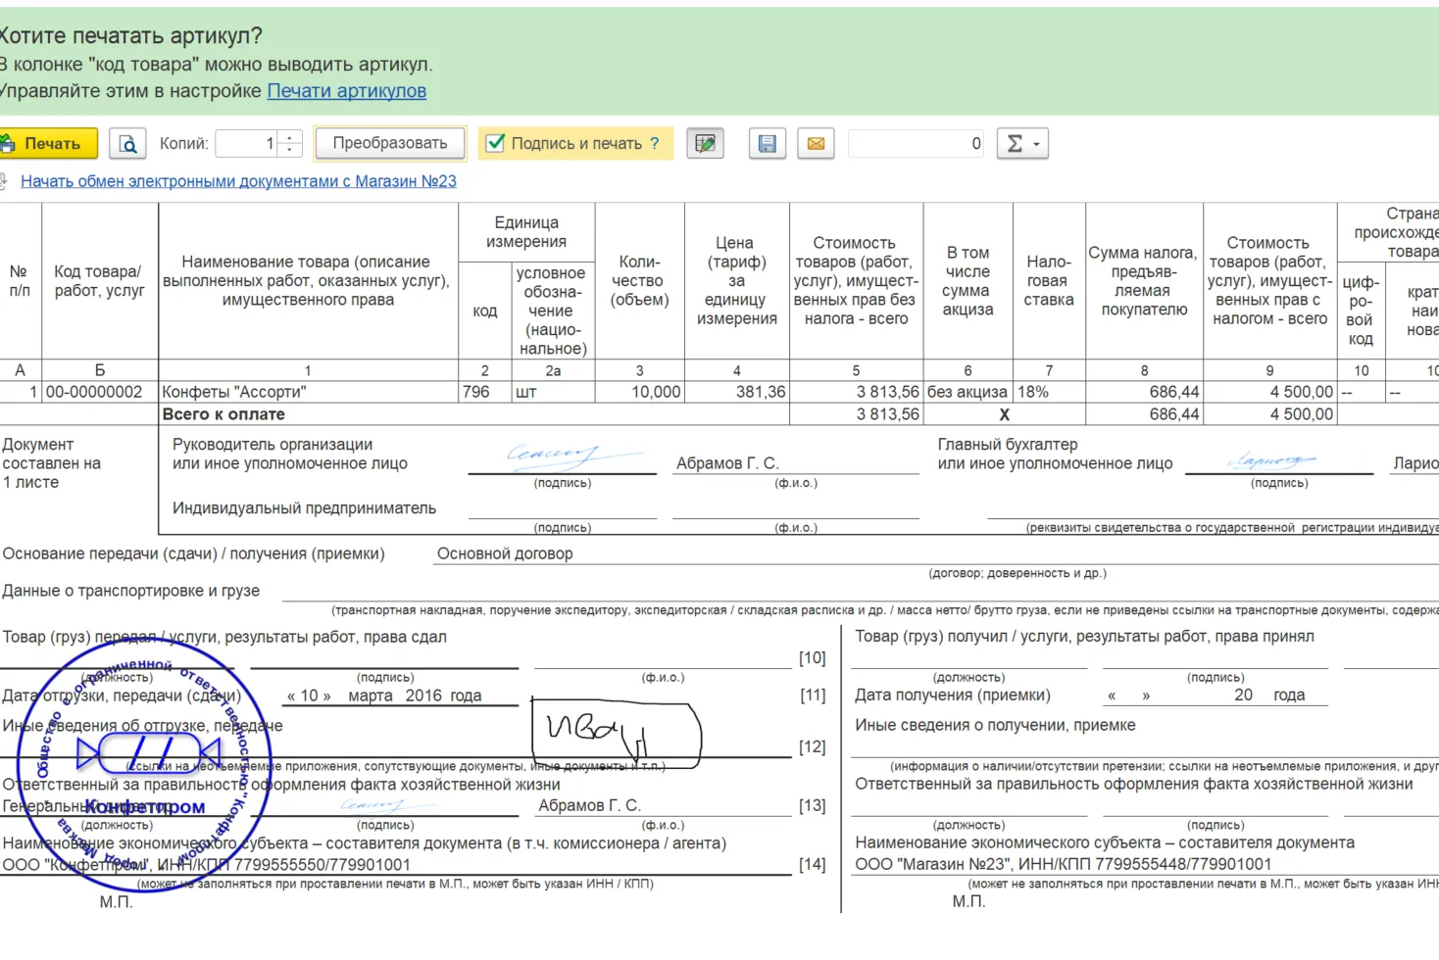1439x960 pixels.
Task: Decrease copies with the stepper down arrow
Action: point(290,151)
